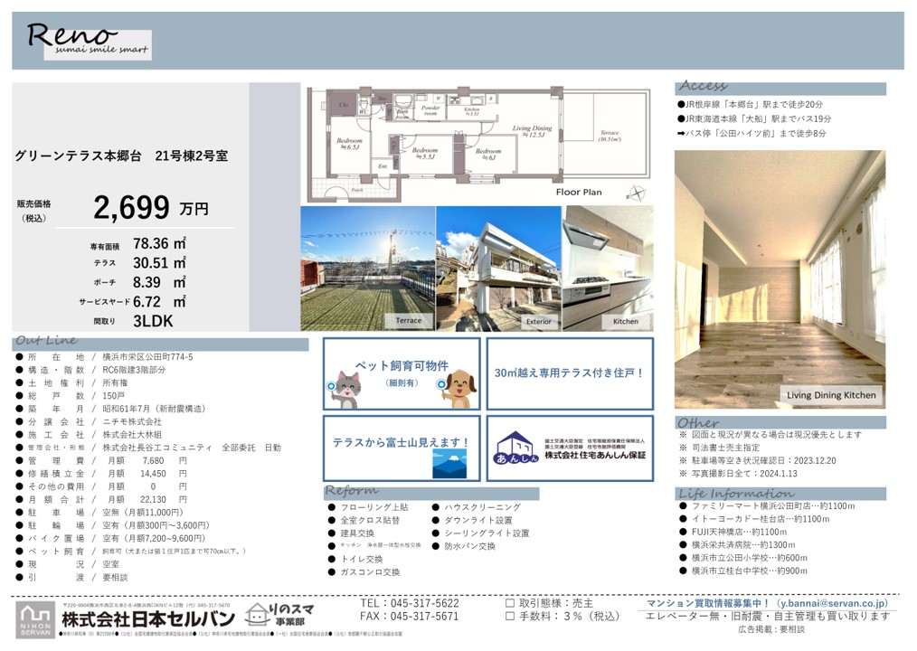The height and width of the screenshot is (651, 917).
Task: Click the Nihon Servan logo icon
Action: [x=35, y=618]
